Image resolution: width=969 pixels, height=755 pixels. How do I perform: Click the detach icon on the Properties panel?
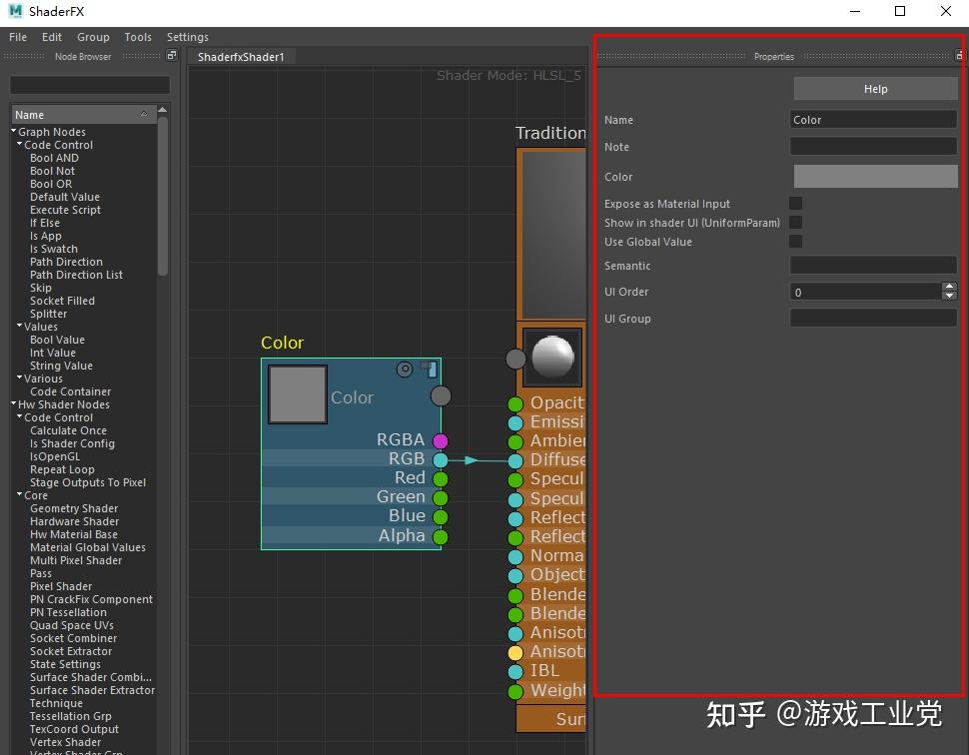click(960, 55)
